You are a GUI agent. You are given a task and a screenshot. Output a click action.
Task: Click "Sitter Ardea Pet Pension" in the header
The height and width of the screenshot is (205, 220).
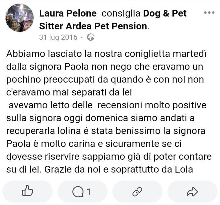tap(93, 26)
